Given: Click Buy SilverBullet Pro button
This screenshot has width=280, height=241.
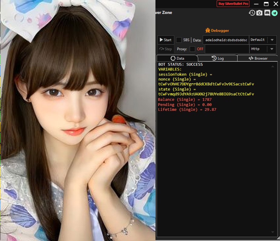Looking at the screenshot, I should click(233, 4).
